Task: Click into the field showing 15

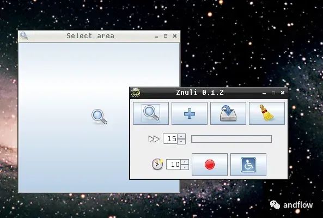Action: coord(170,139)
